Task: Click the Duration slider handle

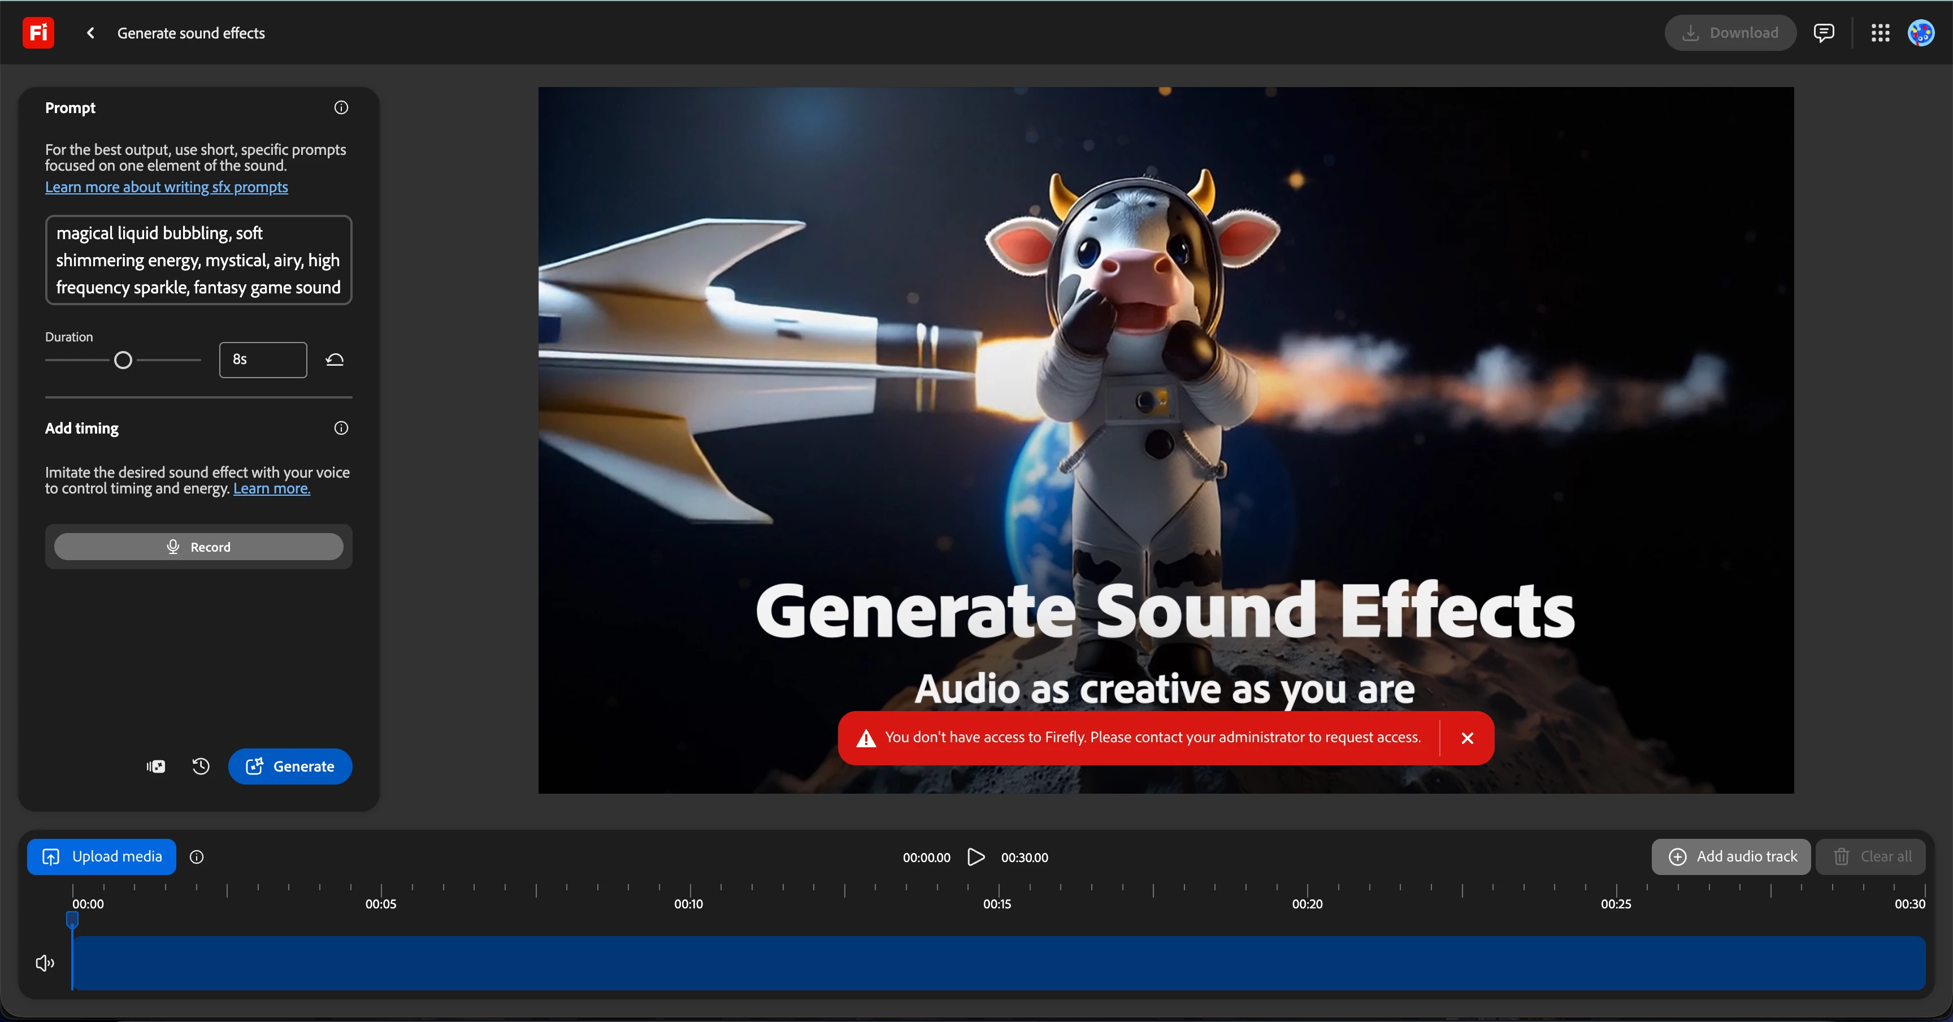Action: (123, 360)
